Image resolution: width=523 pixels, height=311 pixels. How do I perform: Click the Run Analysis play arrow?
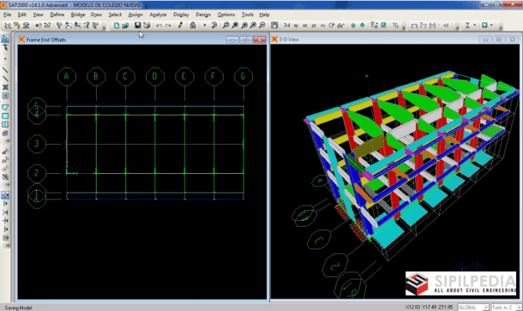pyautogui.click(x=204, y=26)
